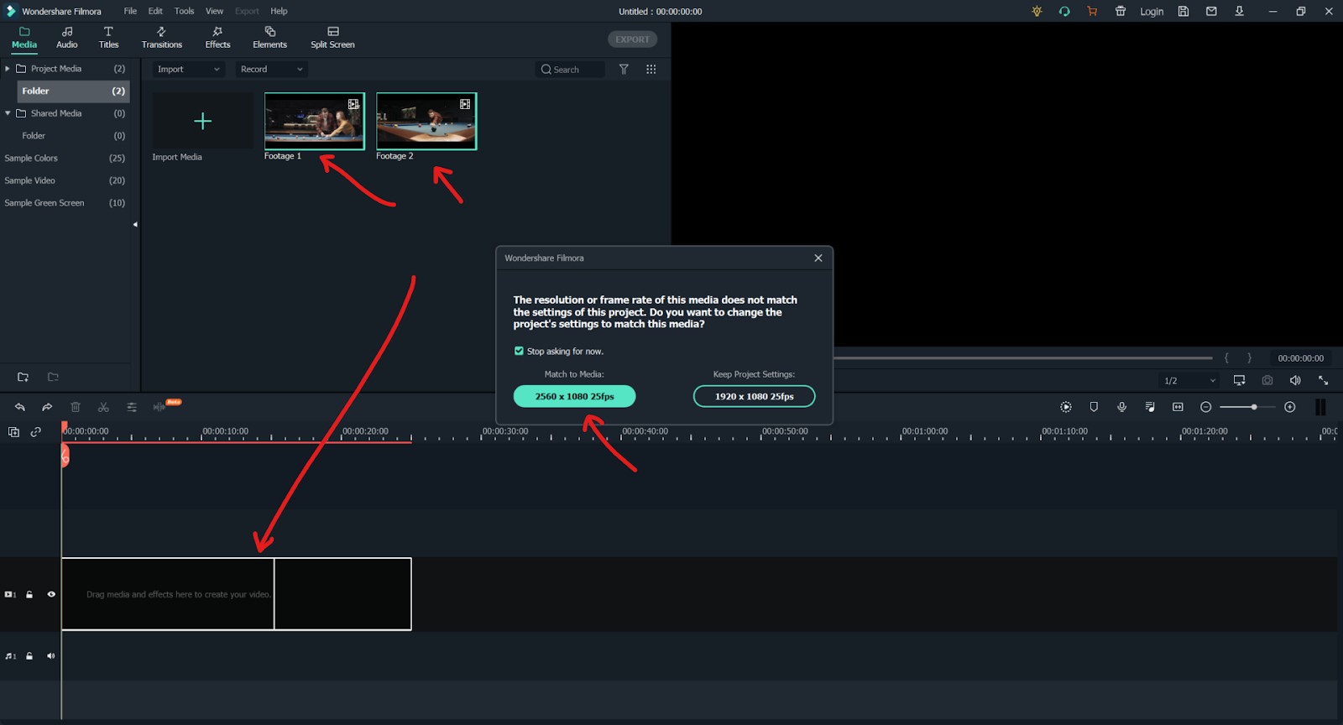Viewport: 1343px width, 725px height.
Task: Open the Import dropdown
Action: point(188,70)
